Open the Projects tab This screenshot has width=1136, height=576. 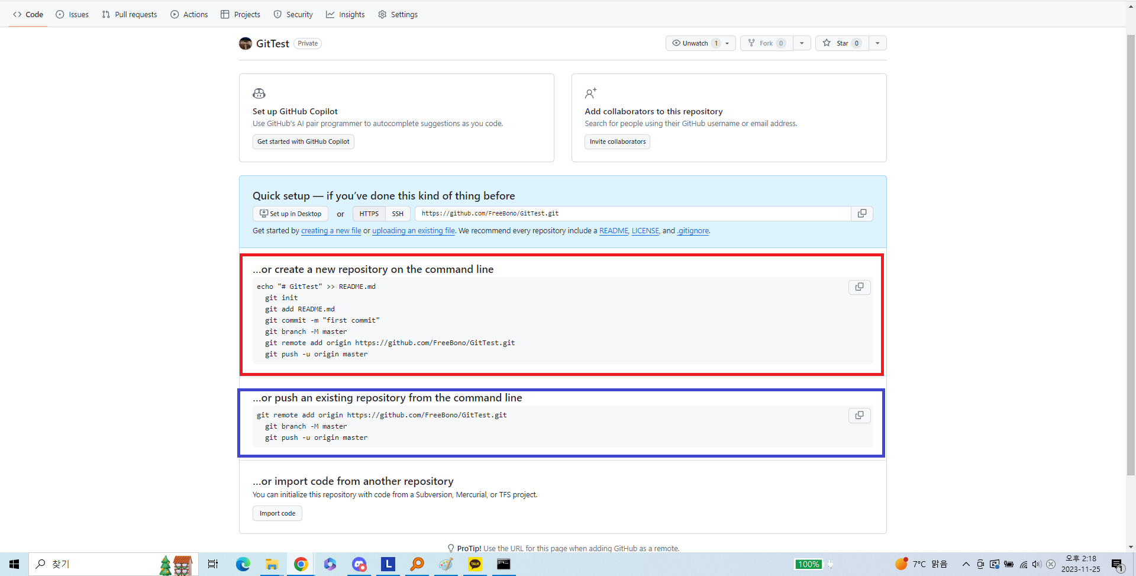[x=240, y=14]
